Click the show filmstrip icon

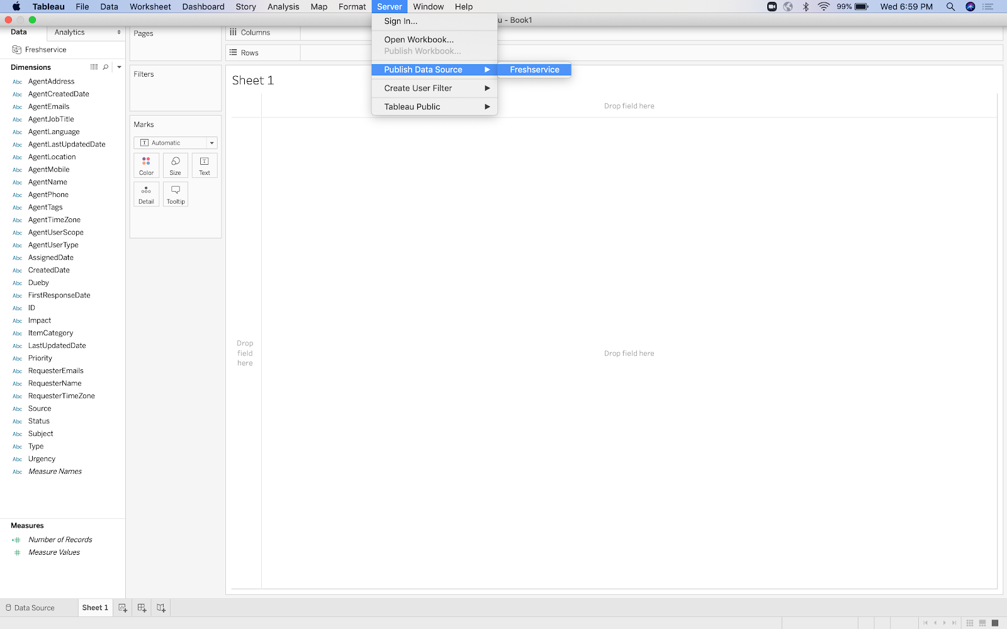(982, 623)
